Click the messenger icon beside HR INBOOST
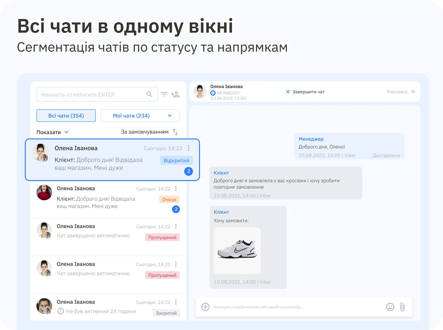Viewport: 443px width, 330px height. [213, 93]
